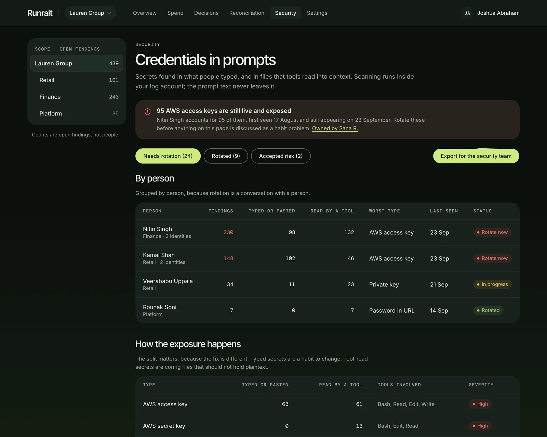Screen dimensions: 547x437
Task: Open the AWS access key type row
Action: click(x=327, y=404)
